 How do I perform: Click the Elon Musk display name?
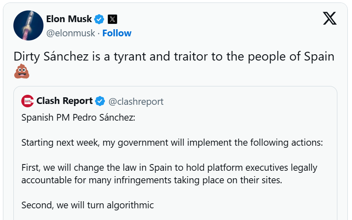[x=69, y=19]
